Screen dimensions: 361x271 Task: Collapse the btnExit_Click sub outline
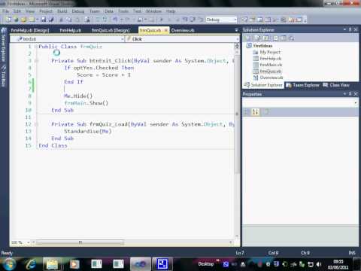[x=37, y=61]
